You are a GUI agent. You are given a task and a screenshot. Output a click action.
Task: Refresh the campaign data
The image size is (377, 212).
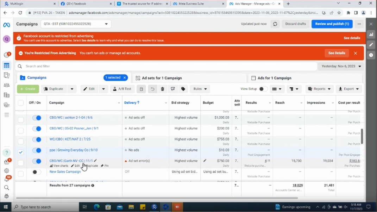pyautogui.click(x=275, y=24)
